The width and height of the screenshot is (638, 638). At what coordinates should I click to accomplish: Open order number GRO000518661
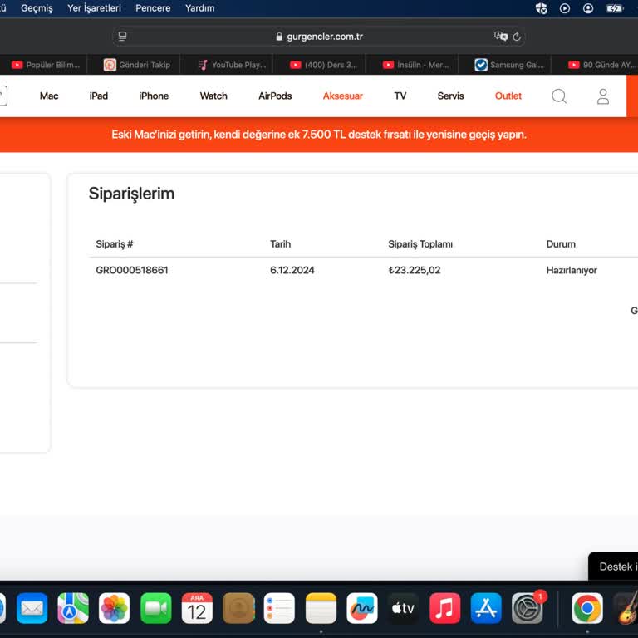(132, 270)
